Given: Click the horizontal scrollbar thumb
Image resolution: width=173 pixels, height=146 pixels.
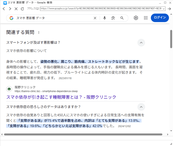Looking at the screenshot, I should (x=83, y=134).
